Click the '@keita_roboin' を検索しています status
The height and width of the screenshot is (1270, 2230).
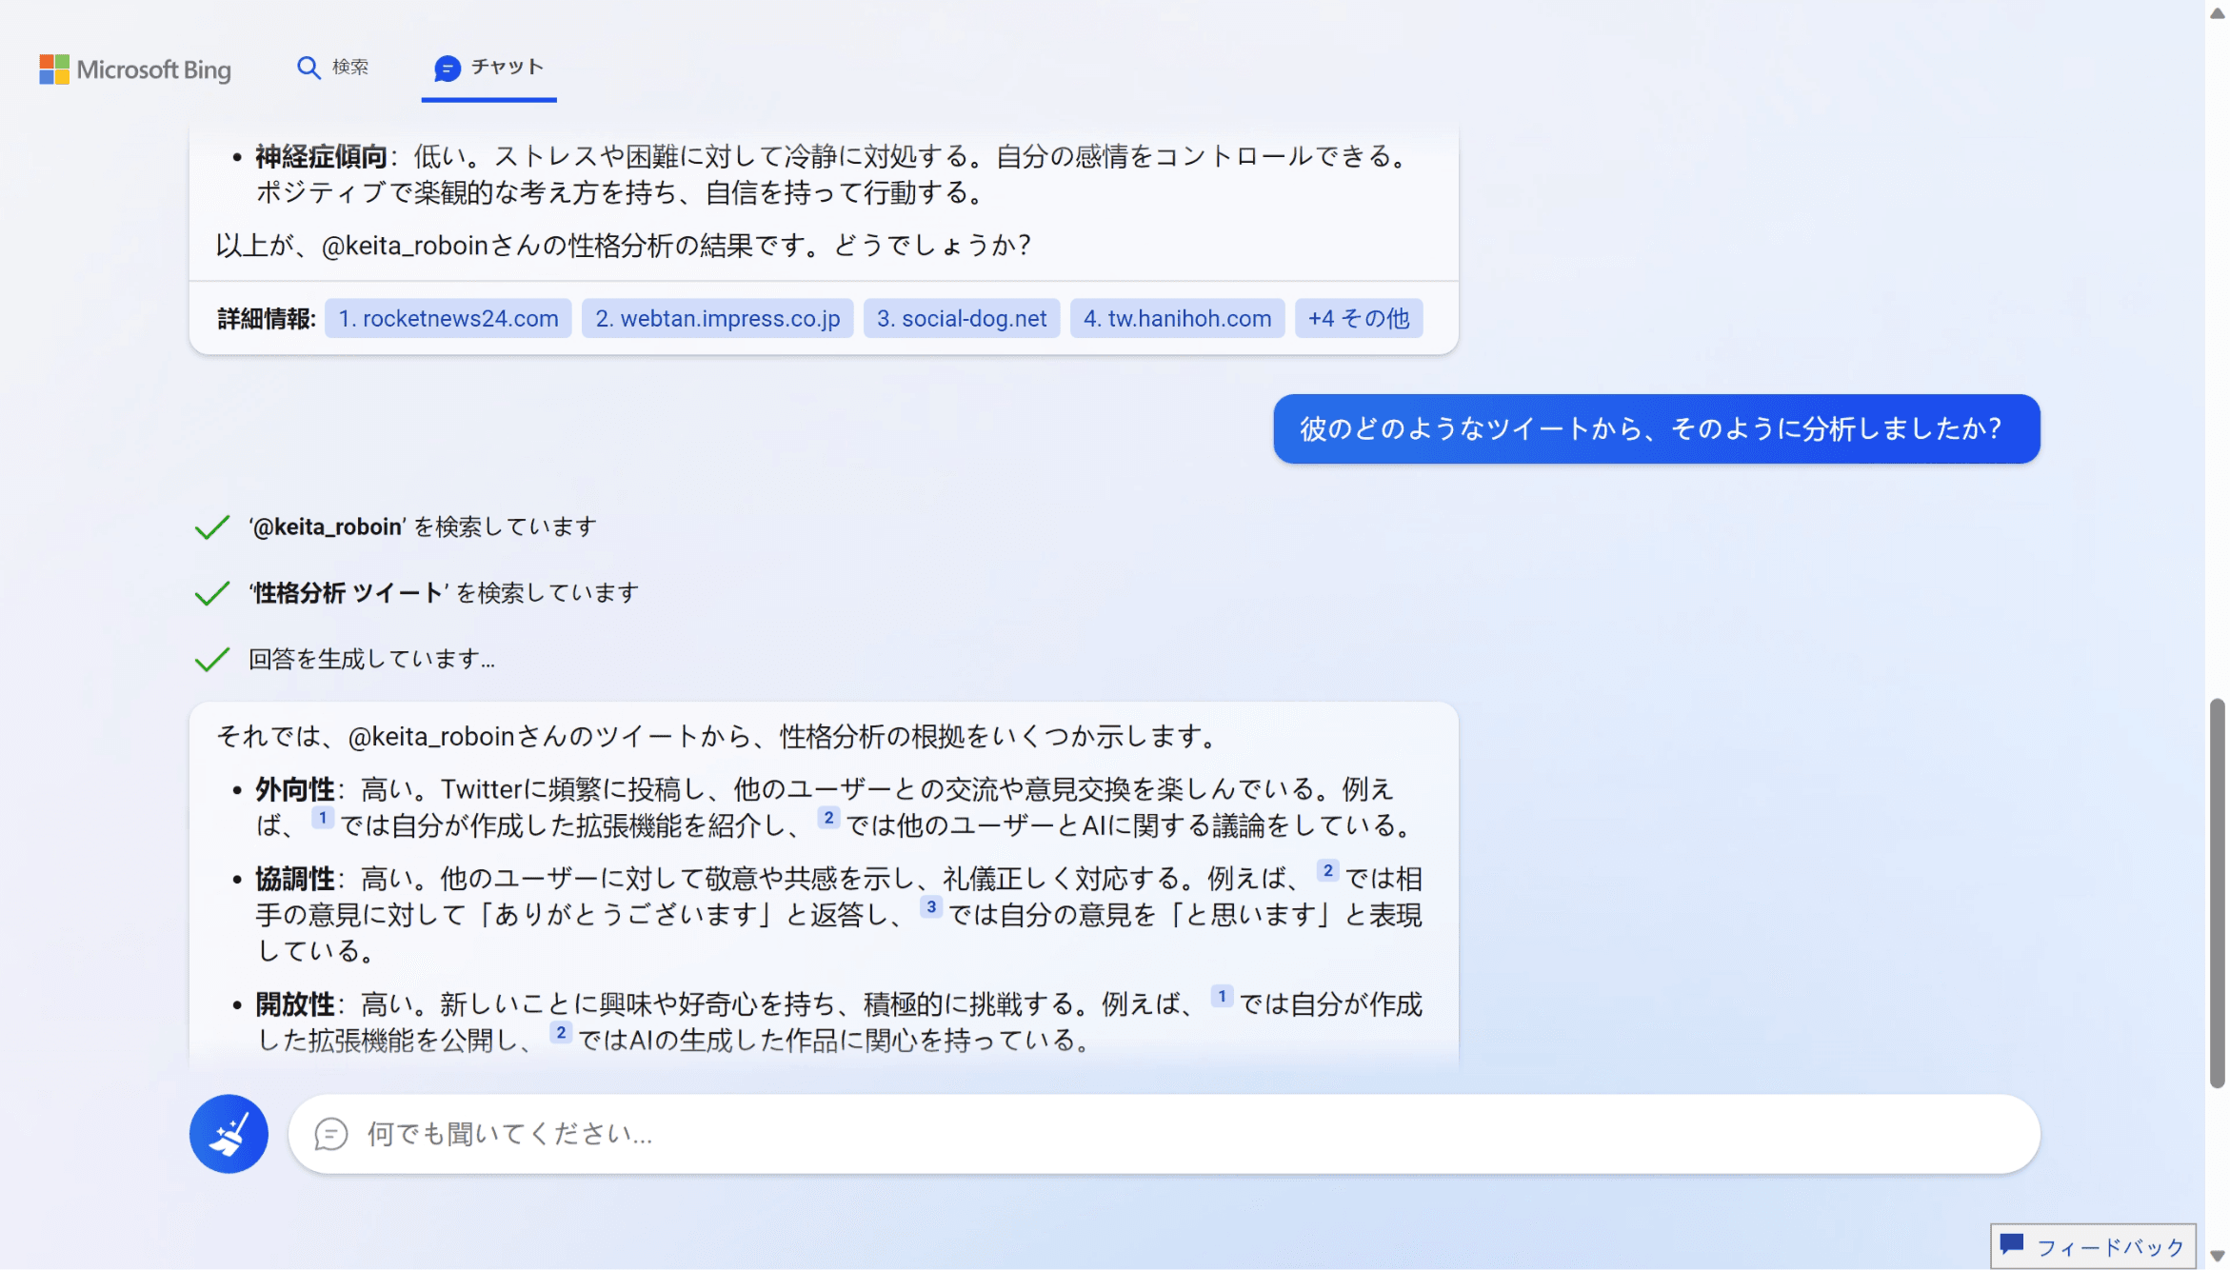[423, 526]
